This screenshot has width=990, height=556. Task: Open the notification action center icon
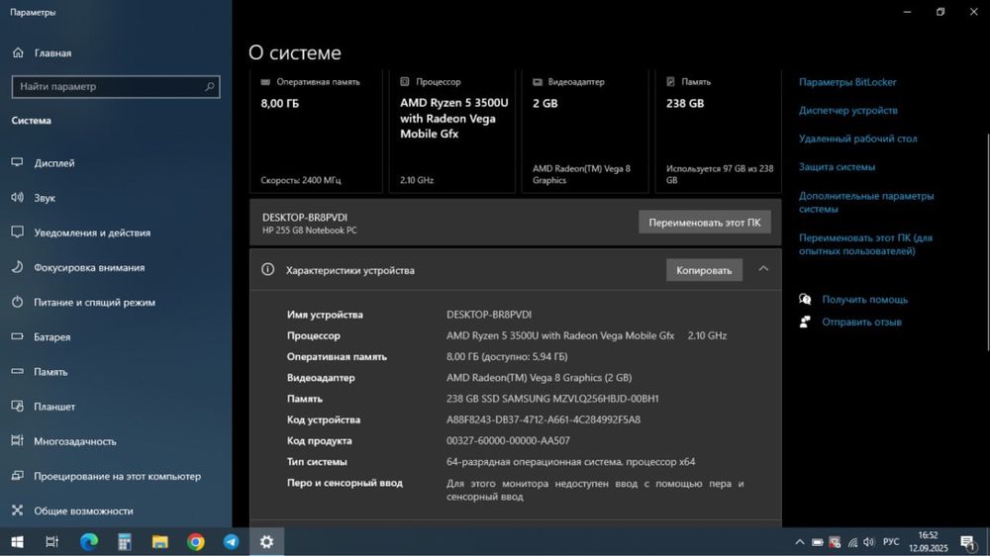pos(966,542)
